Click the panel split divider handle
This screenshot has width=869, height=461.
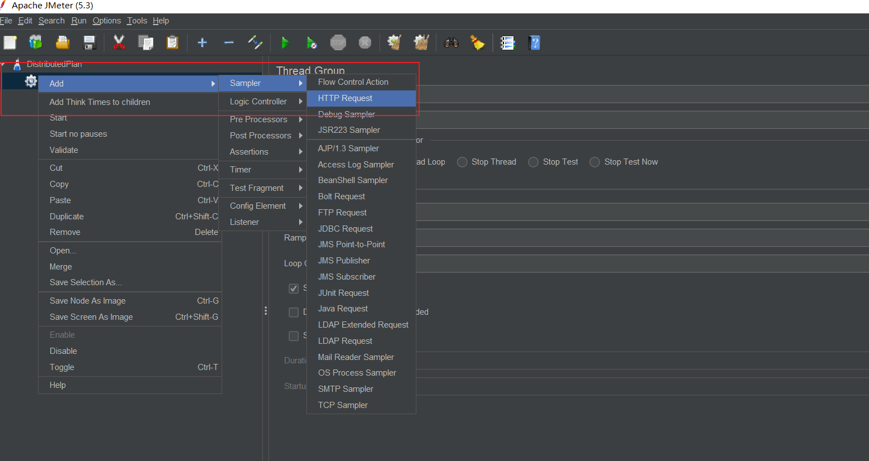[x=266, y=311]
